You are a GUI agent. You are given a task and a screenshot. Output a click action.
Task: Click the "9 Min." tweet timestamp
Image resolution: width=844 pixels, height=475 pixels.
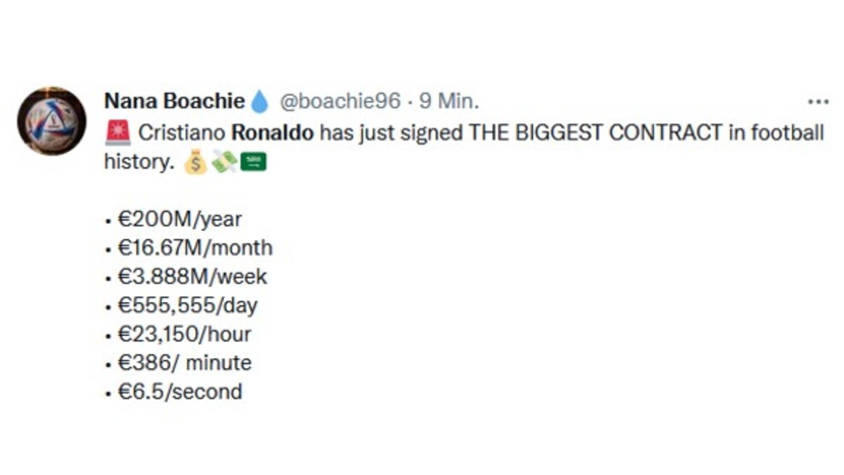pyautogui.click(x=449, y=101)
